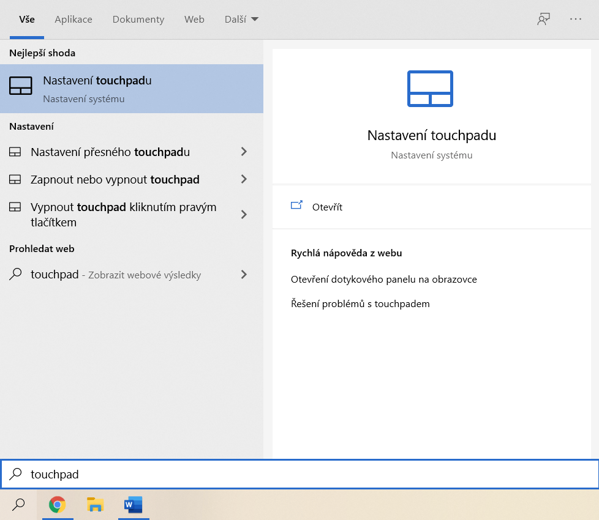Click icon beside Zapnout nebo vypnout touchpad
This screenshot has height=520, width=599.
point(15,179)
